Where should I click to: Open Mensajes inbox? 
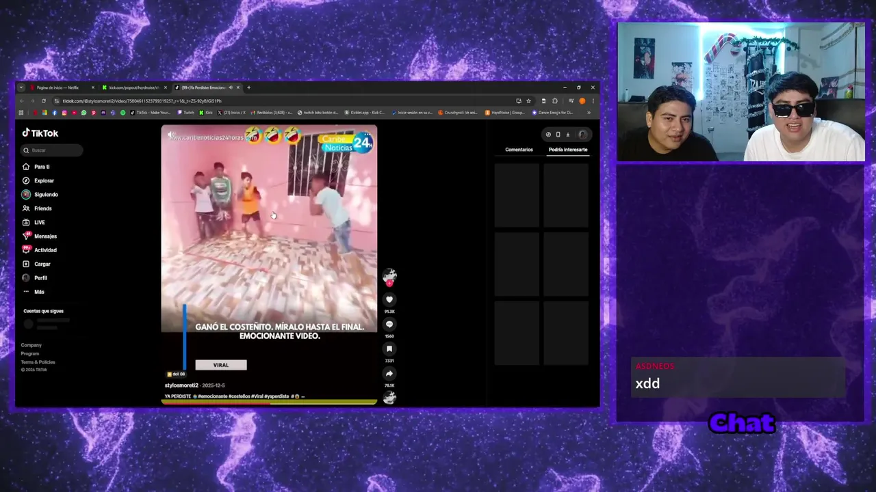tap(40, 236)
